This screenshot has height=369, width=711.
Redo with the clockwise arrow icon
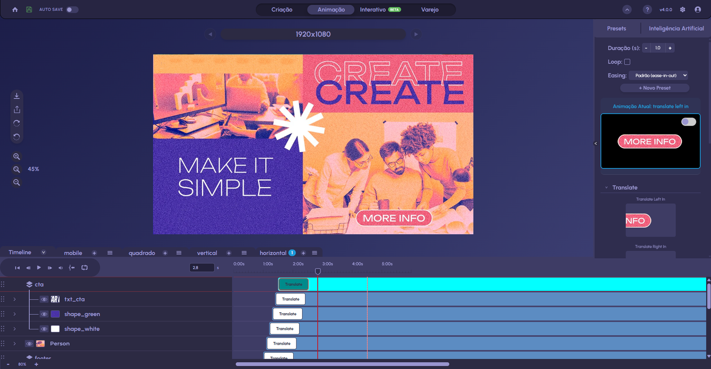pos(17,123)
